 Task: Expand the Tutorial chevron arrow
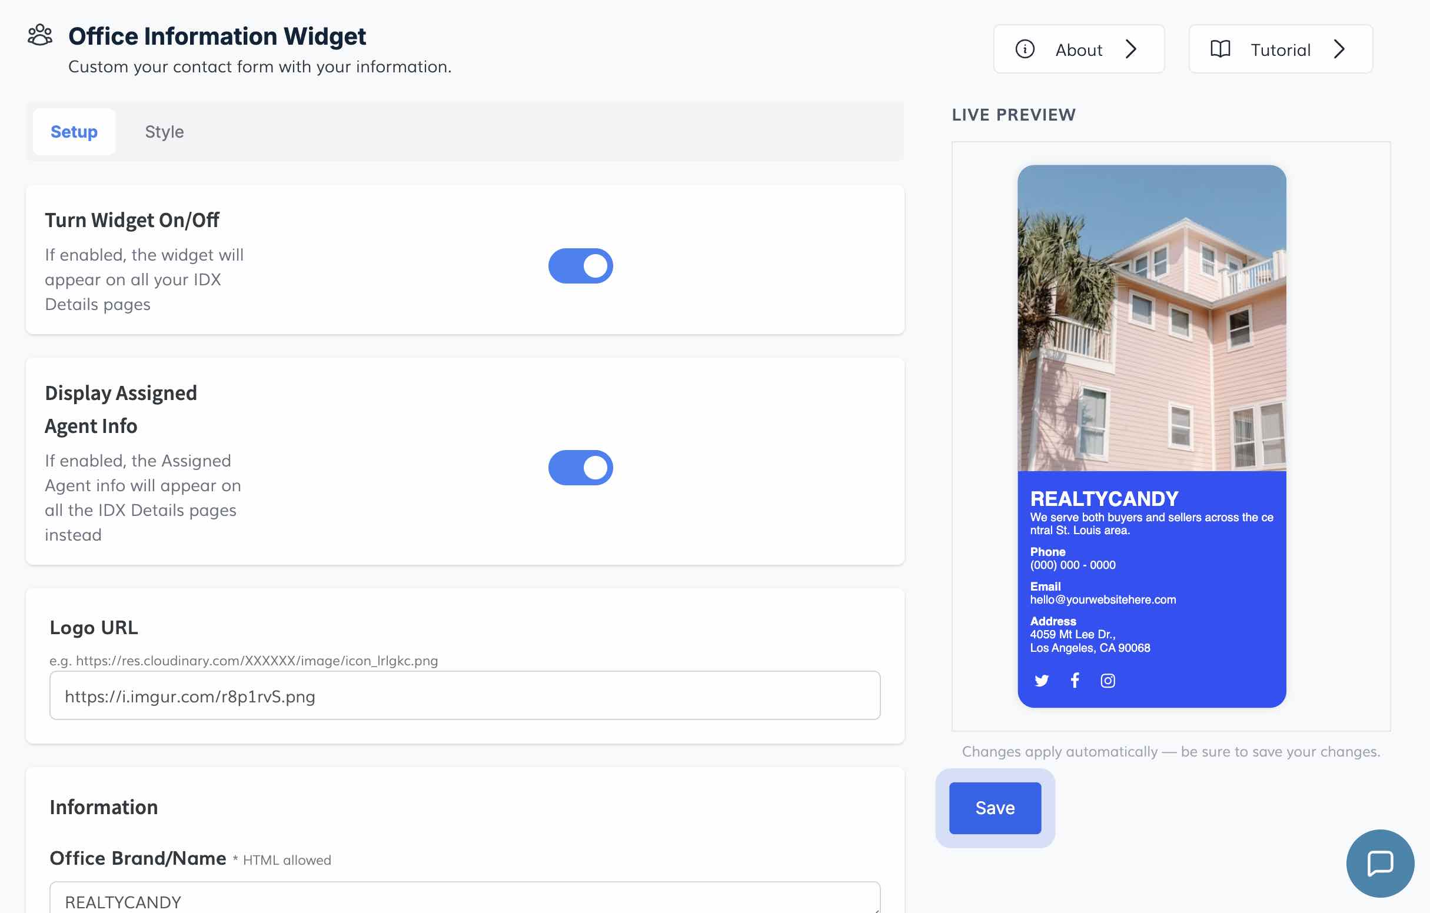coord(1339,49)
